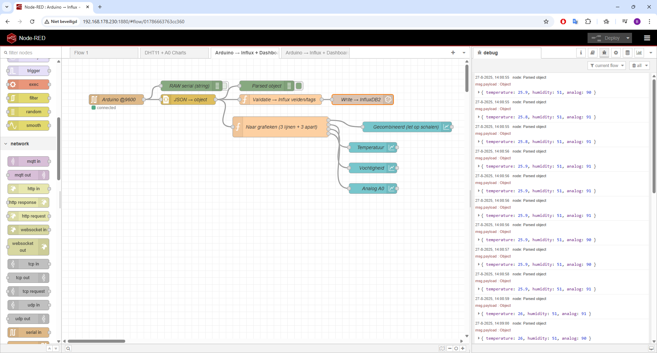Screen dimensions: 657x353
Task: Switch to the last Arduino → Influx tab
Action: [315, 53]
